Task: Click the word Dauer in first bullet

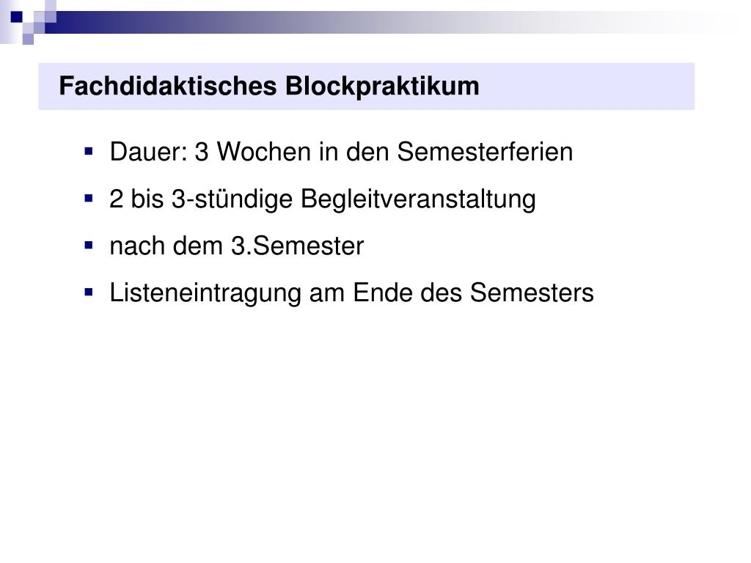Action: [x=148, y=152]
